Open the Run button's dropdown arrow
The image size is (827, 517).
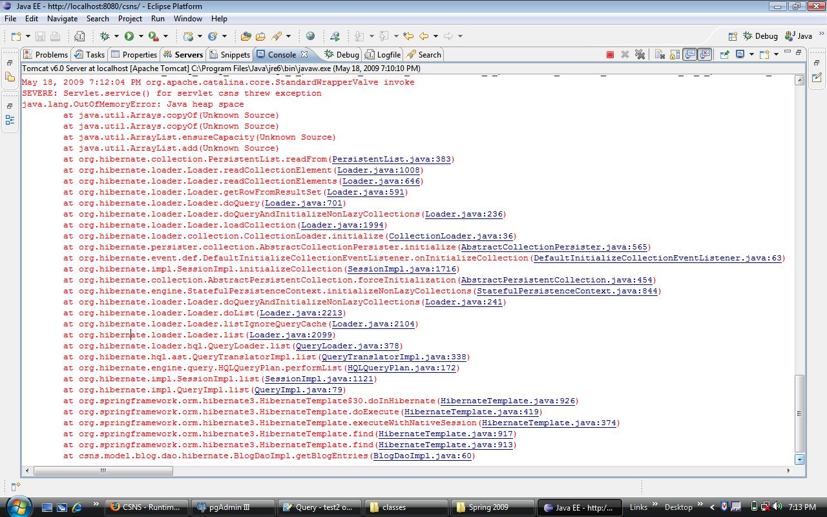pyautogui.click(x=140, y=36)
